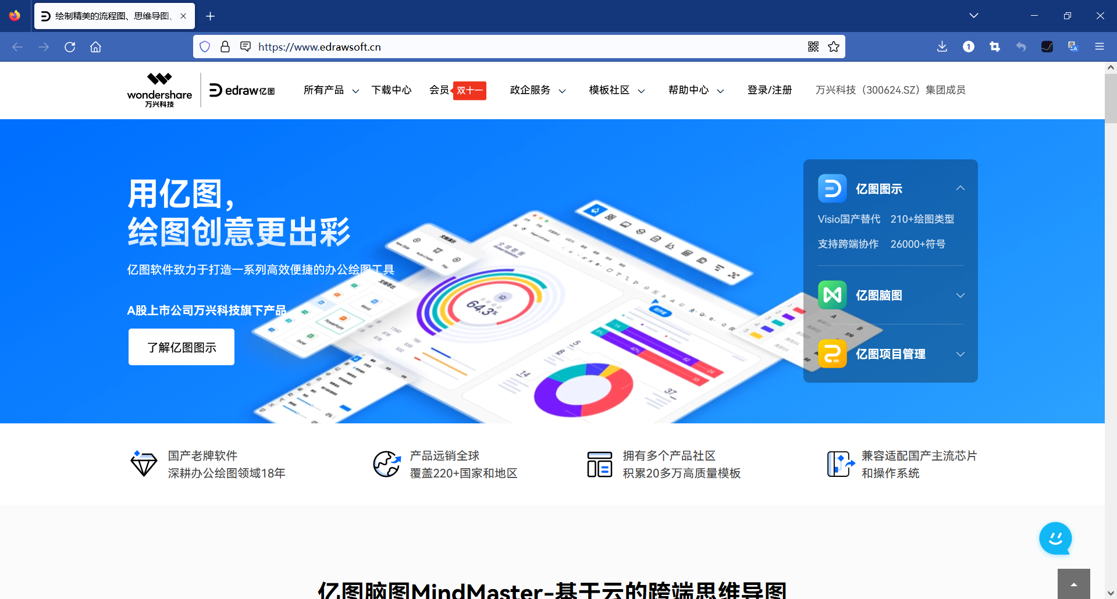The height and width of the screenshot is (599, 1117).
Task: Collapse the 亿图图示 panel chevron
Action: pos(961,188)
